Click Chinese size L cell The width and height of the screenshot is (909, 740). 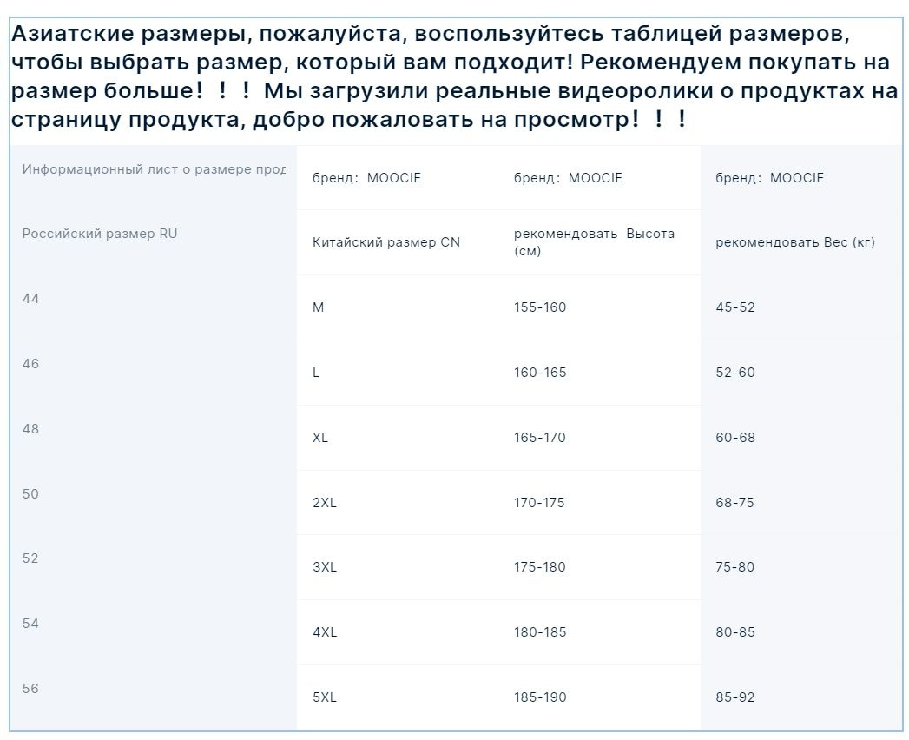[x=316, y=373]
